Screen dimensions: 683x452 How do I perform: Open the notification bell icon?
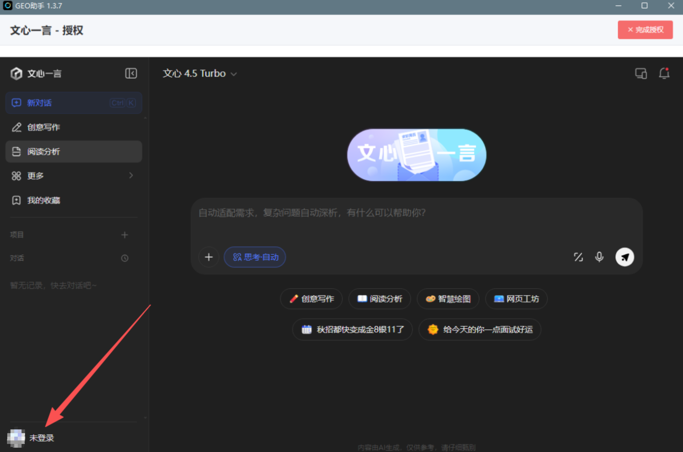(664, 73)
